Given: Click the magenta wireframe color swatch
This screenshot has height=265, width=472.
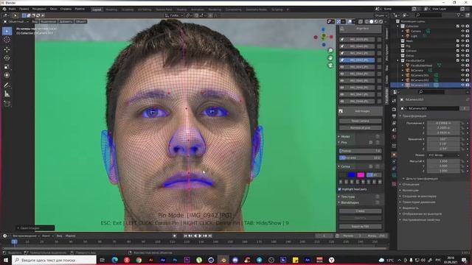Looking at the screenshot, I should coord(361,174).
